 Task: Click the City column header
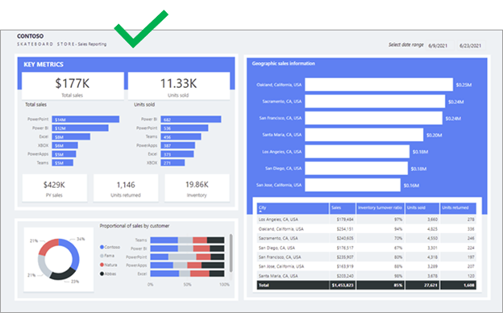coord(293,208)
